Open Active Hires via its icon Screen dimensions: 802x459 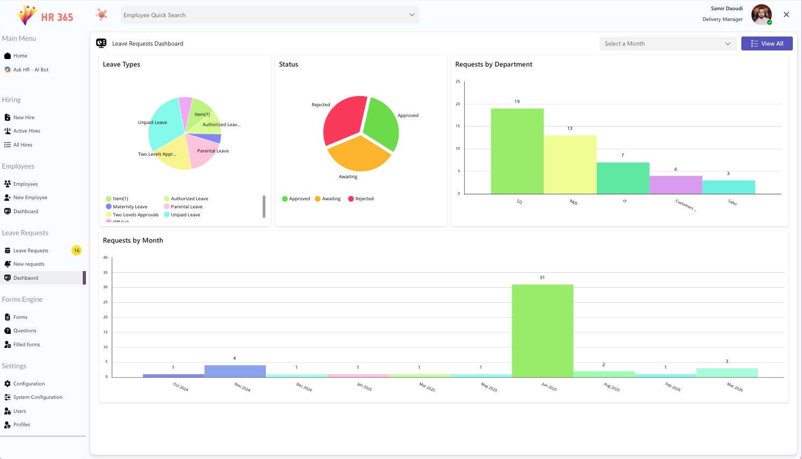[x=8, y=131]
